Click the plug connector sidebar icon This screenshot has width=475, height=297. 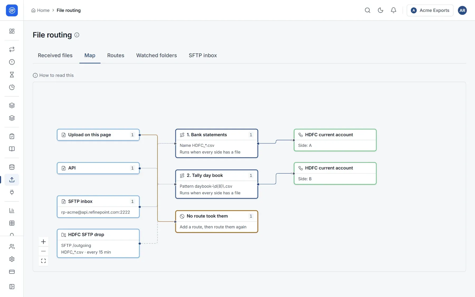(12, 192)
